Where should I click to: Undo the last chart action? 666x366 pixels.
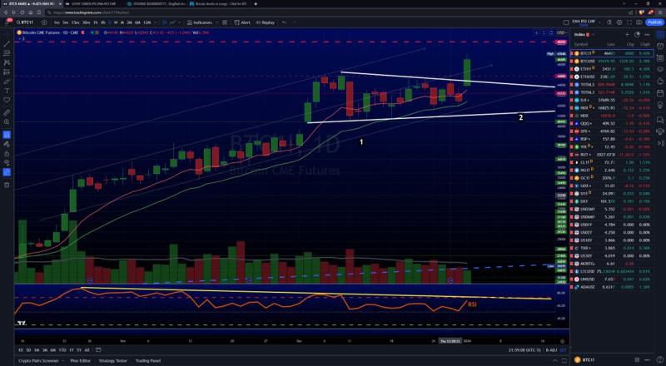pos(284,22)
